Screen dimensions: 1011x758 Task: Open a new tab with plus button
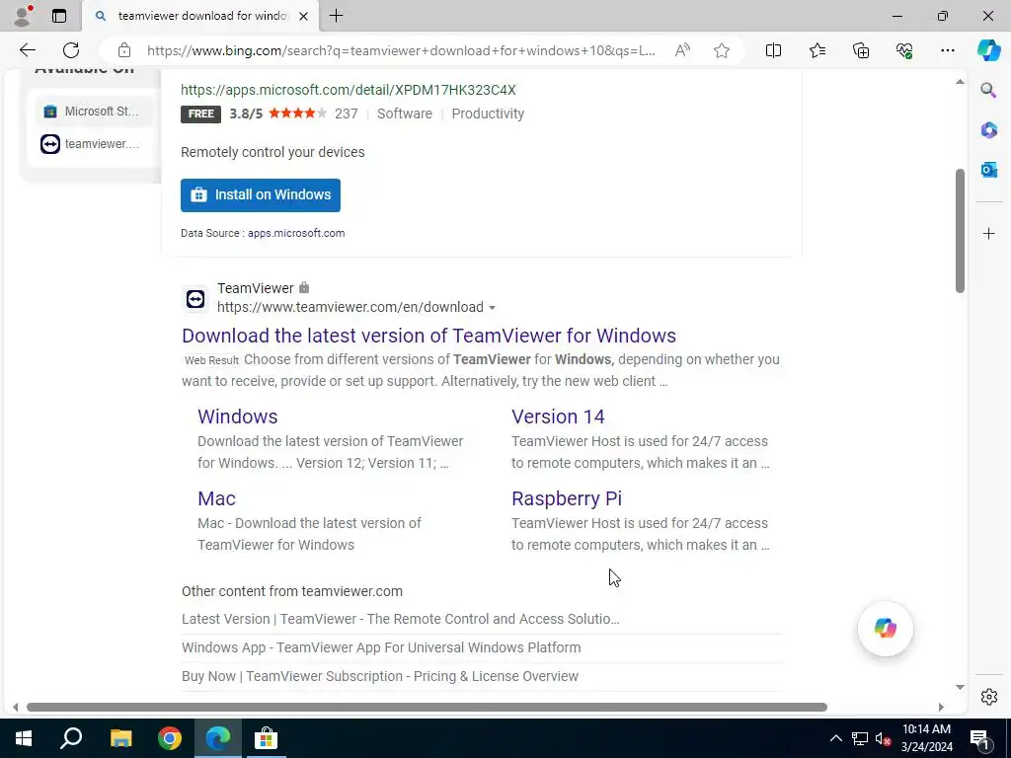pyautogui.click(x=336, y=16)
